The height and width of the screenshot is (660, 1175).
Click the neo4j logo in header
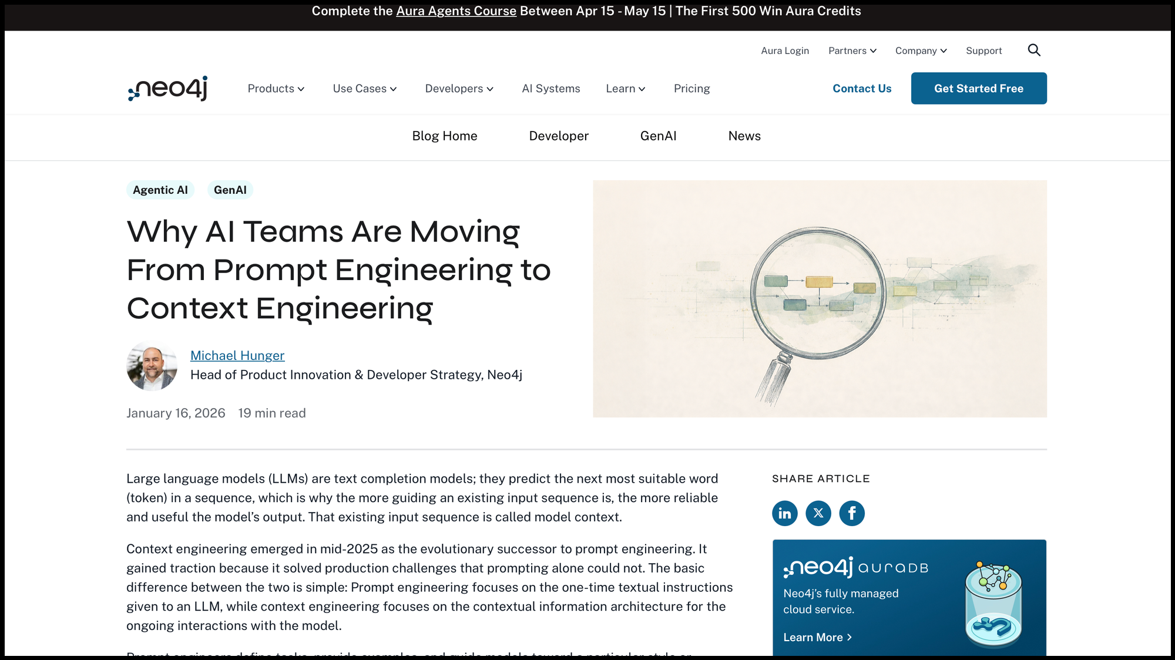click(168, 89)
